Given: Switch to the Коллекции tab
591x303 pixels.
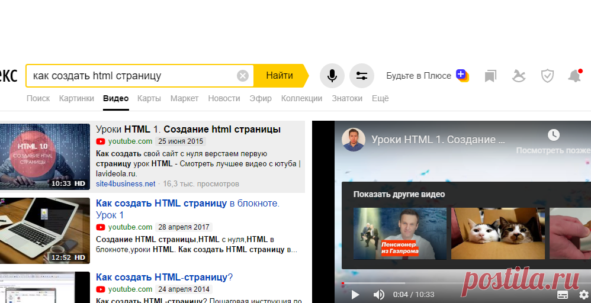Looking at the screenshot, I should (301, 98).
